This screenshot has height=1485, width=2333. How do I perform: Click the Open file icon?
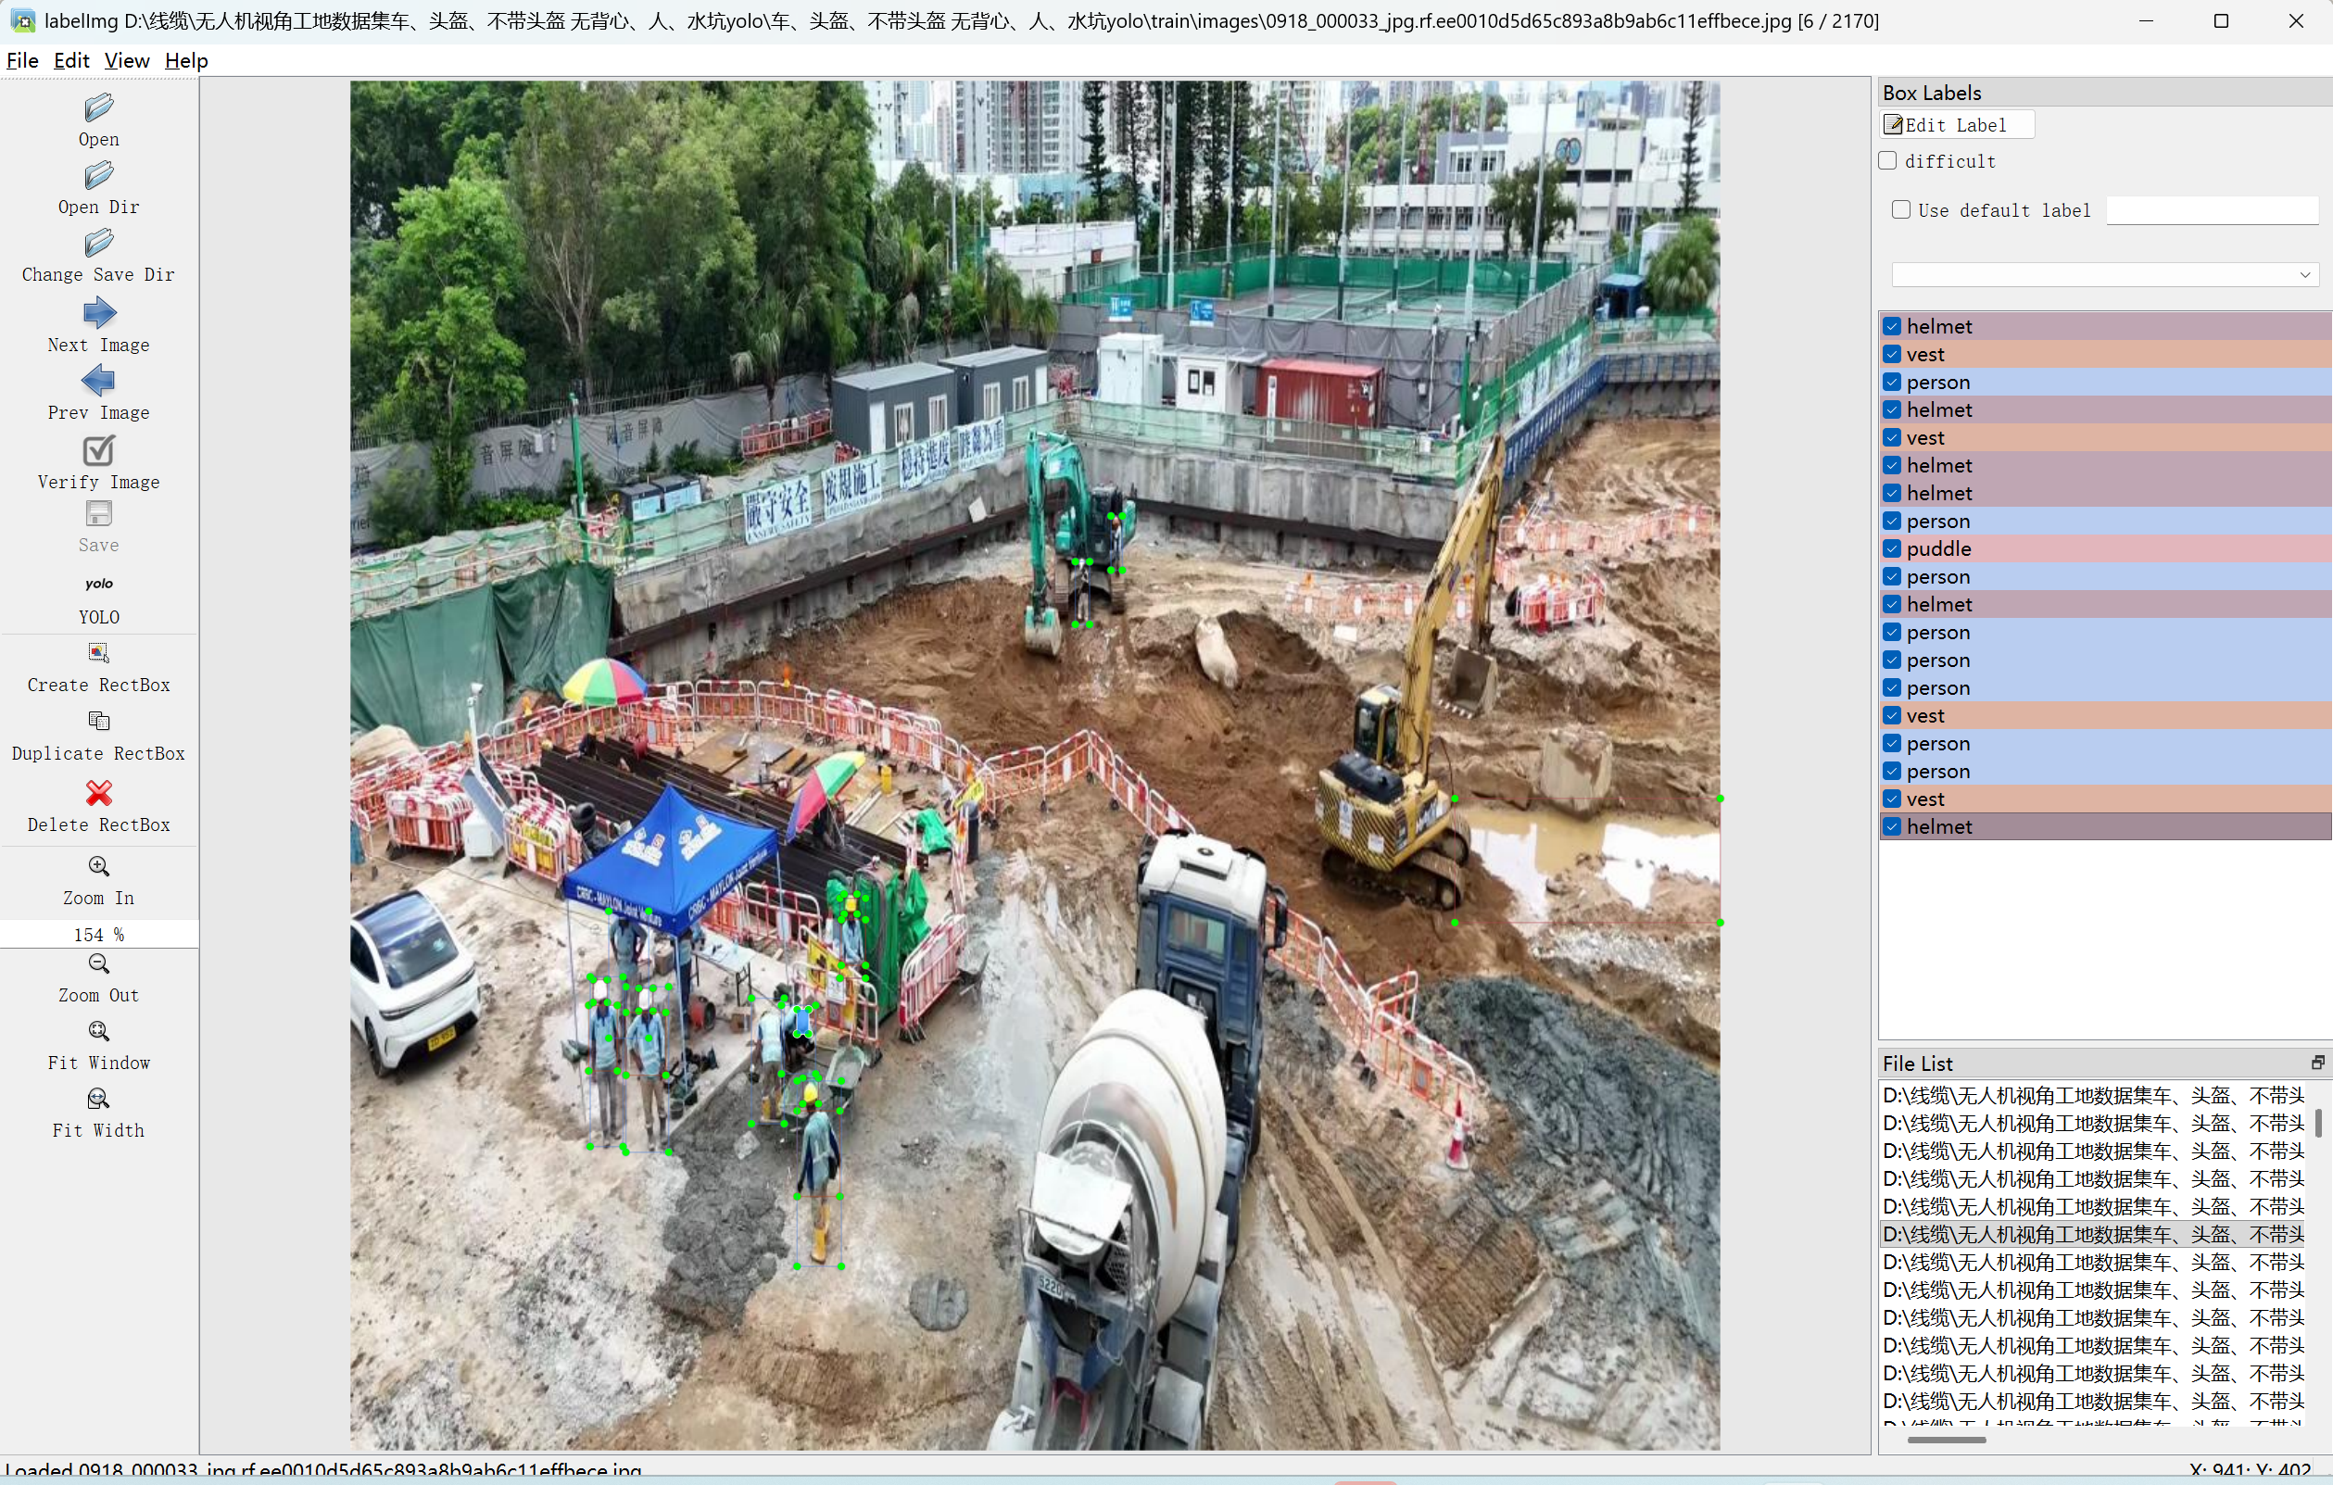(x=99, y=107)
